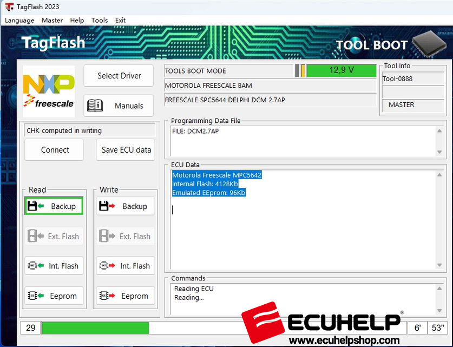Click the Read Backup button
The image size is (453, 347).
click(54, 206)
